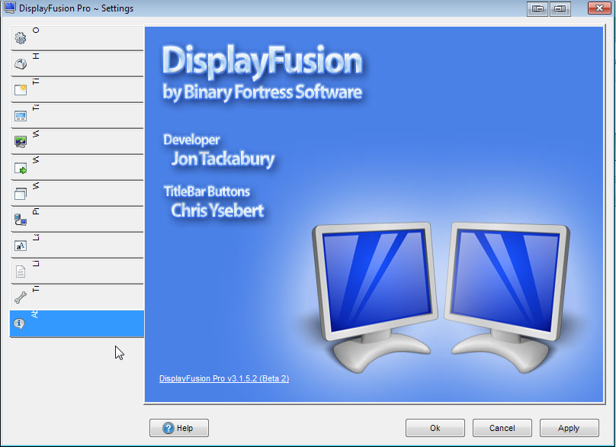Open TitleBar Buttons tab with starred window icon

76,90
